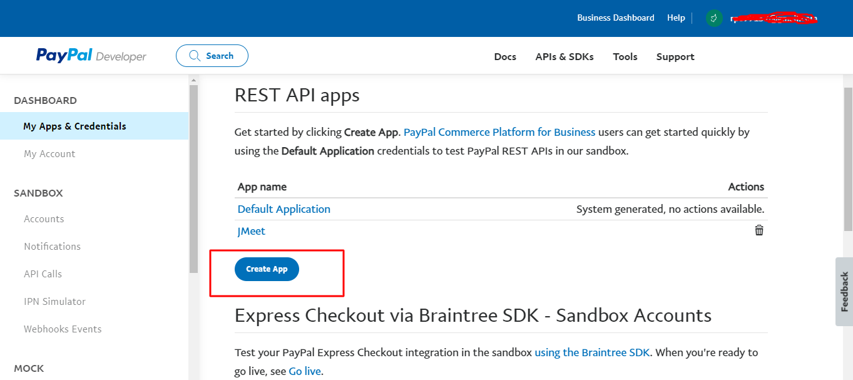This screenshot has width=853, height=380.
Task: Expand the MOCK section
Action: click(x=28, y=368)
